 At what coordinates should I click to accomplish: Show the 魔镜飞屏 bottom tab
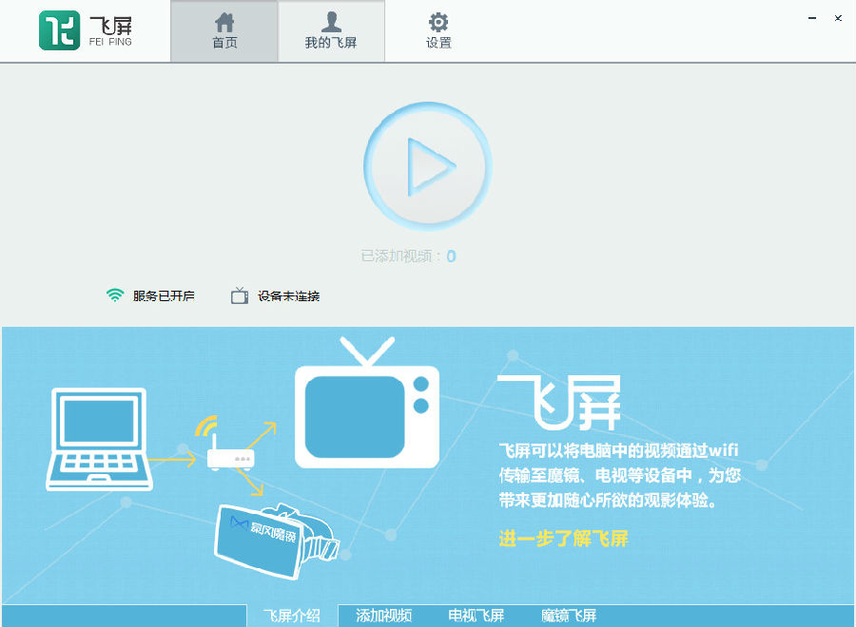[569, 616]
